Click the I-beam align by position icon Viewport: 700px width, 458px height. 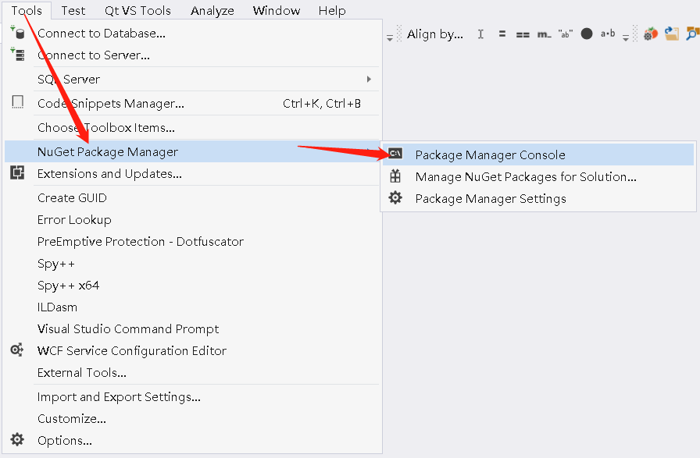[x=480, y=34]
